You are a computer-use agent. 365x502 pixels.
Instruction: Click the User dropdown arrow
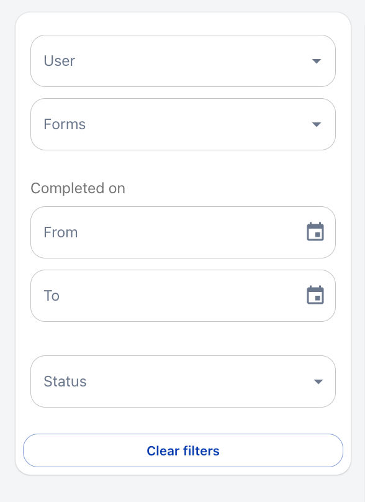tap(317, 61)
